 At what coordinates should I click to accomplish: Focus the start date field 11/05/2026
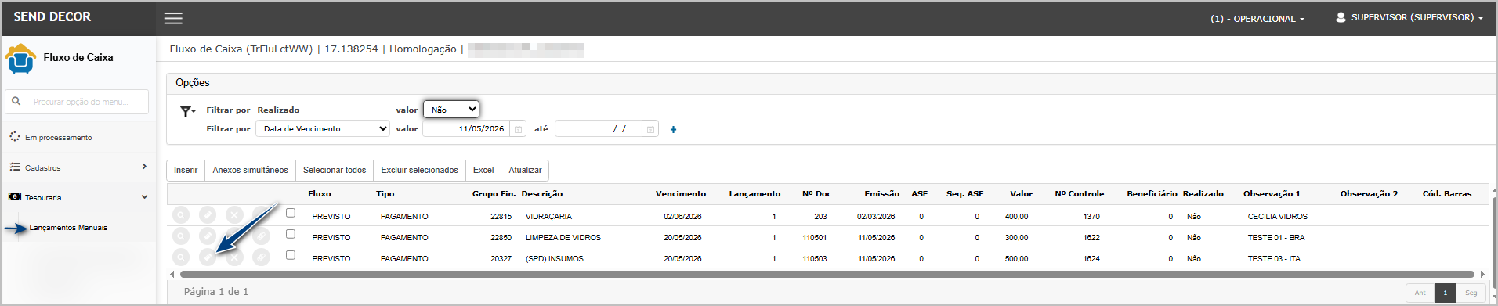point(466,129)
